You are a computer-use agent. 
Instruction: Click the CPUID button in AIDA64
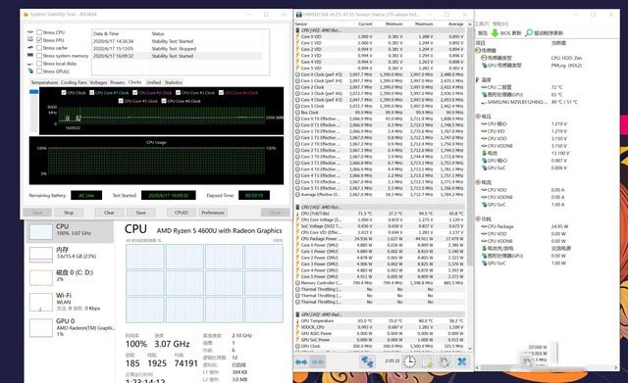[x=182, y=213]
